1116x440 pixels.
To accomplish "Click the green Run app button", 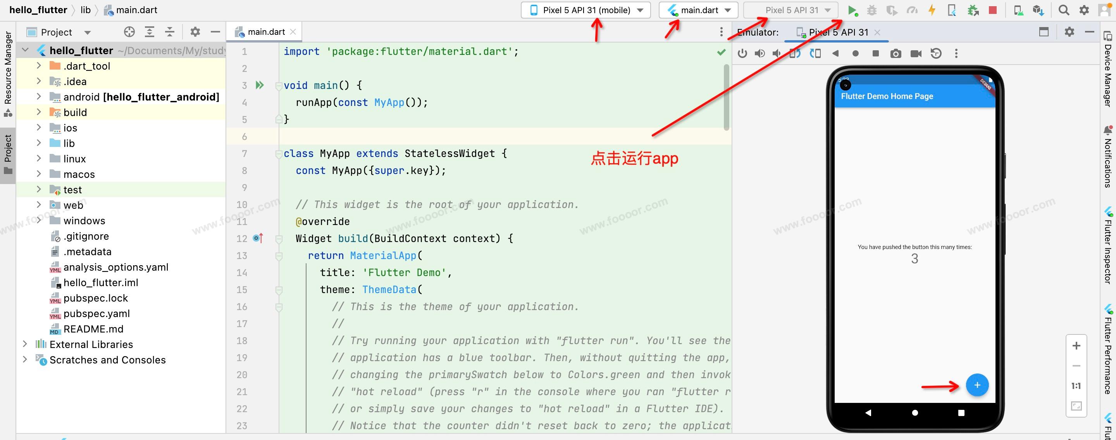I will click(852, 10).
